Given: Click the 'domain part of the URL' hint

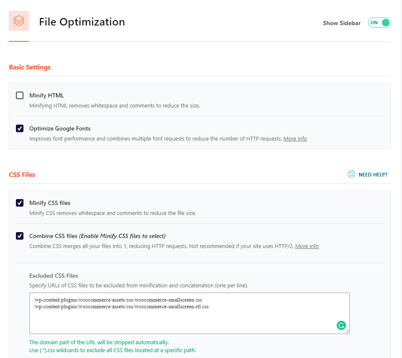Looking at the screenshot, I should pos(99,343).
